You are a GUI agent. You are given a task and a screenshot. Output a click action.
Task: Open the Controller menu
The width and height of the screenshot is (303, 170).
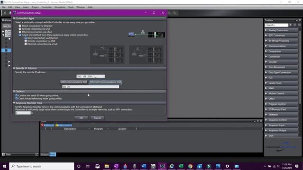(x=46, y=7)
